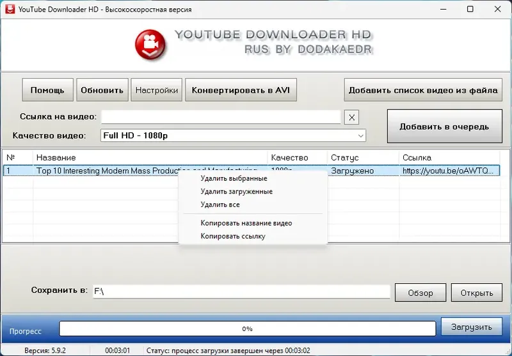Click the Открыть folder button

coord(477,293)
